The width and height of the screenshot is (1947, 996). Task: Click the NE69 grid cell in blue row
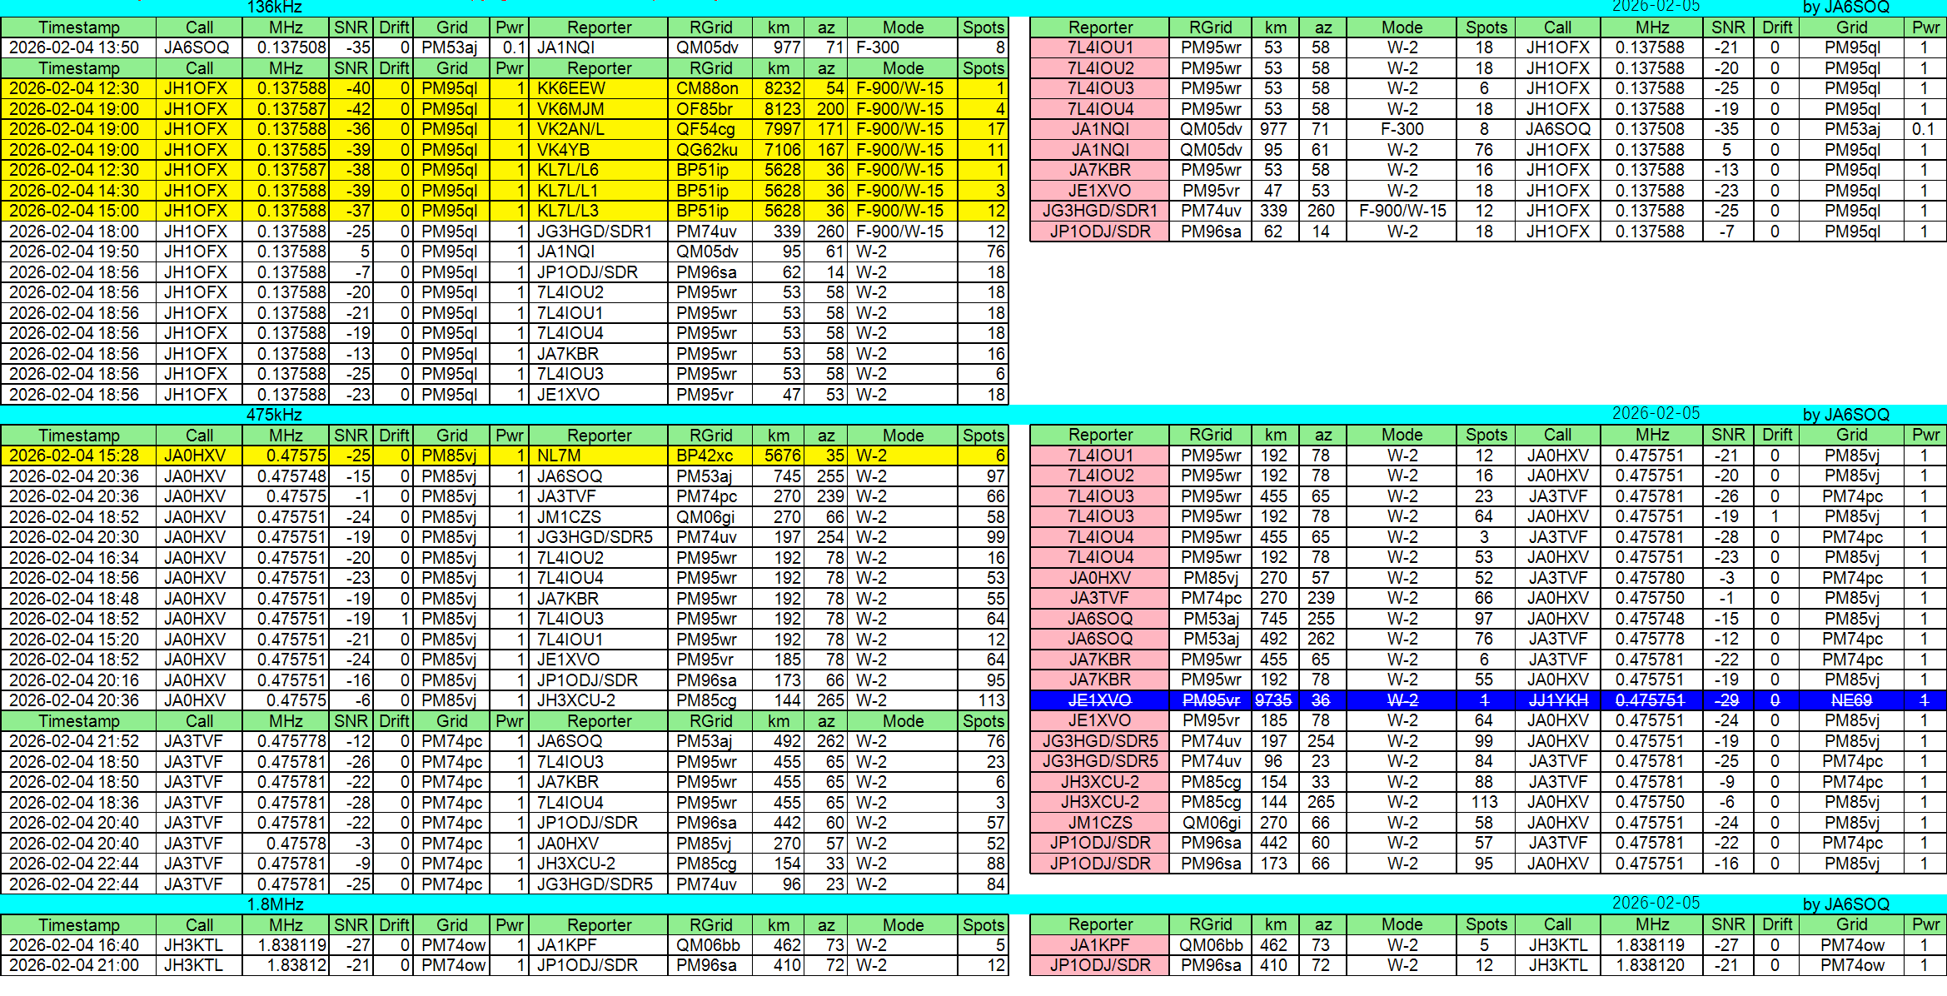(1851, 700)
